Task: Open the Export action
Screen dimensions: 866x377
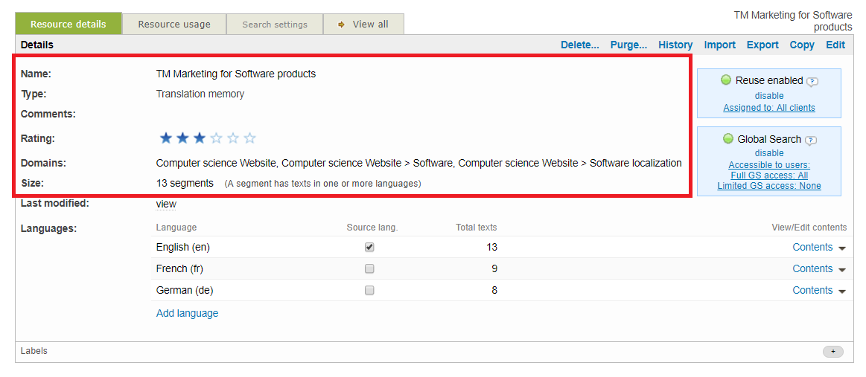Action: (x=762, y=45)
